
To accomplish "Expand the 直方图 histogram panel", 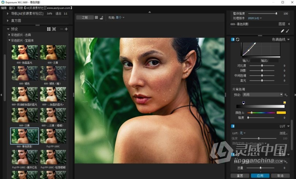I will (8, 20).
